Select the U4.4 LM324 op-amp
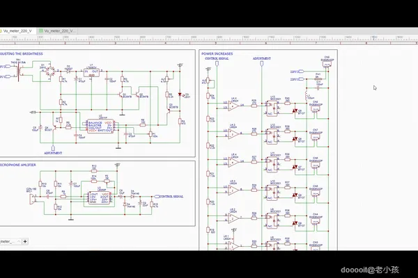The width and height of the screenshot is (418, 278). point(233,106)
